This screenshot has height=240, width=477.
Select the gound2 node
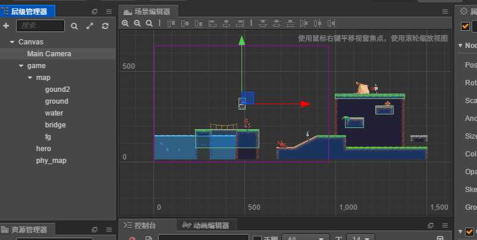[x=58, y=89]
